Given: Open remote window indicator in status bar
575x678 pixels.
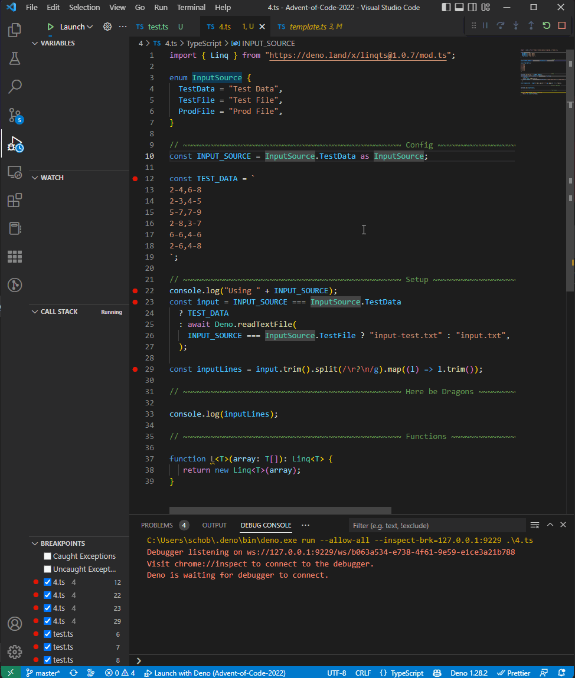Looking at the screenshot, I should click(x=11, y=673).
